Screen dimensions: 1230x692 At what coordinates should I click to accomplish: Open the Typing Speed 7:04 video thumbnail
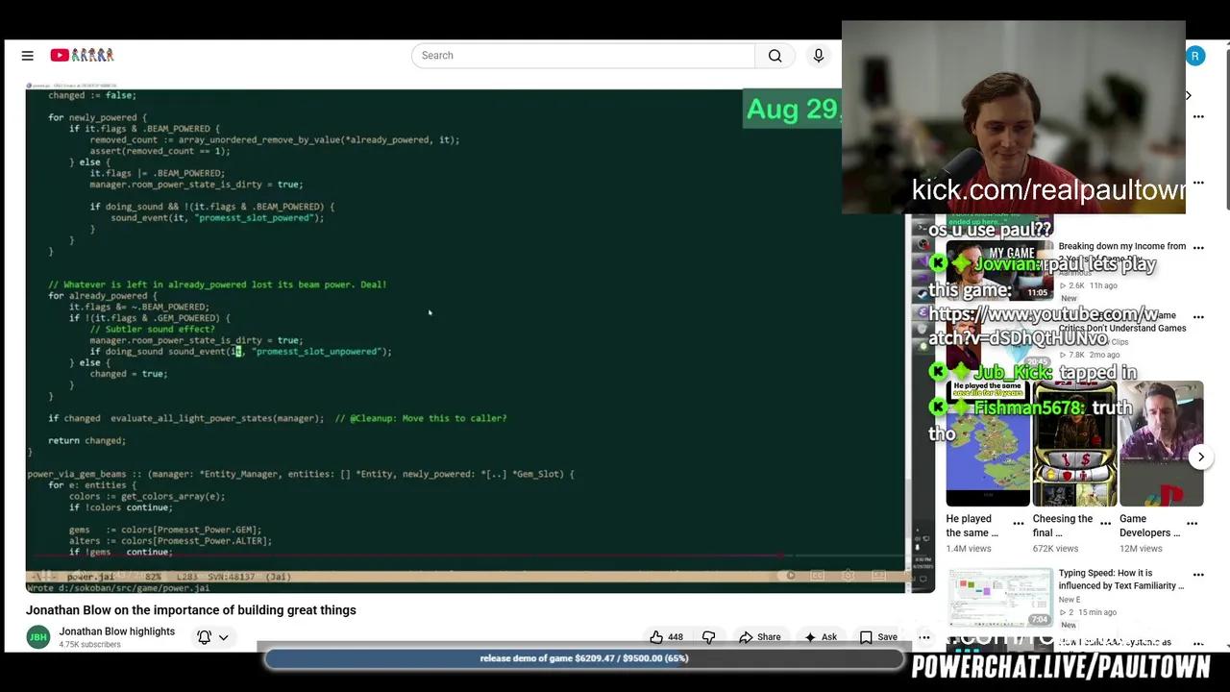(x=999, y=598)
